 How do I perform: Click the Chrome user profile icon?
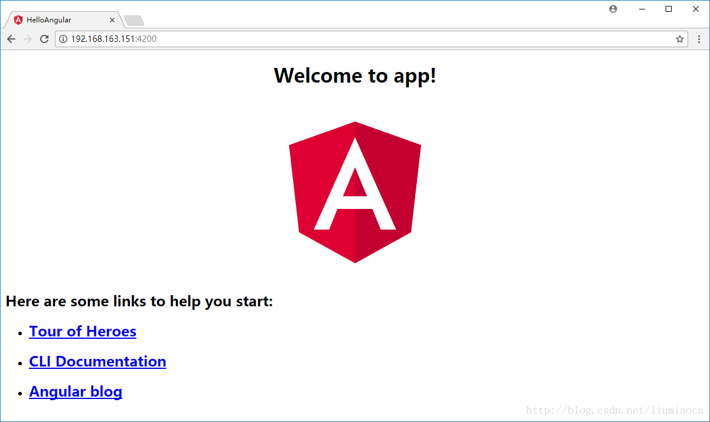coord(613,9)
